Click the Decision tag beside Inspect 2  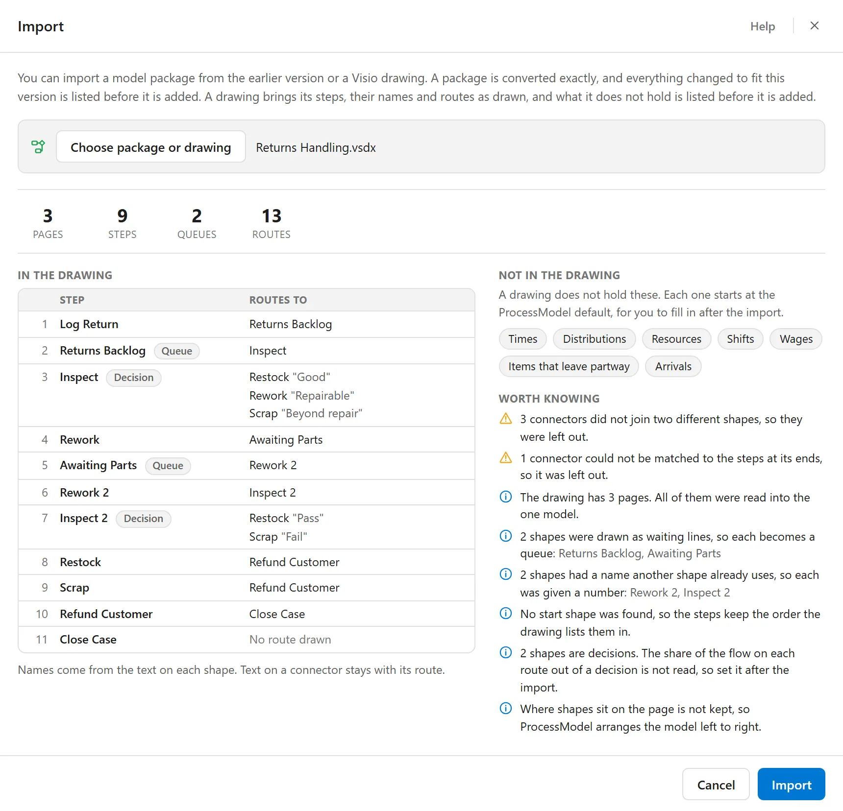pos(143,518)
